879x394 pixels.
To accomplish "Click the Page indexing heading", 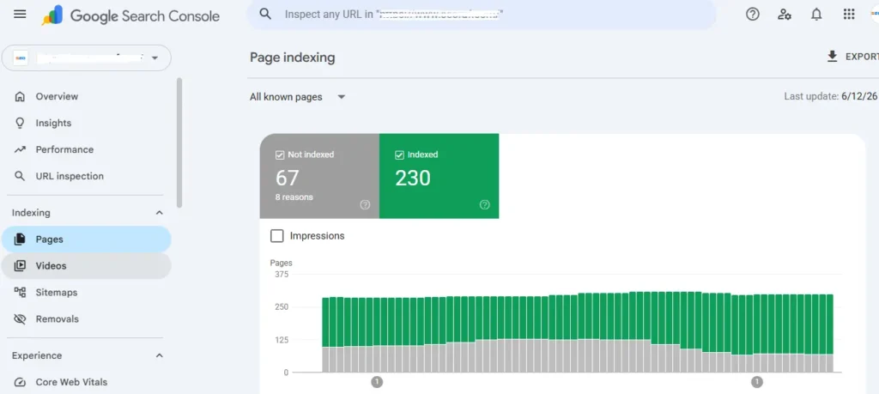I will (292, 58).
